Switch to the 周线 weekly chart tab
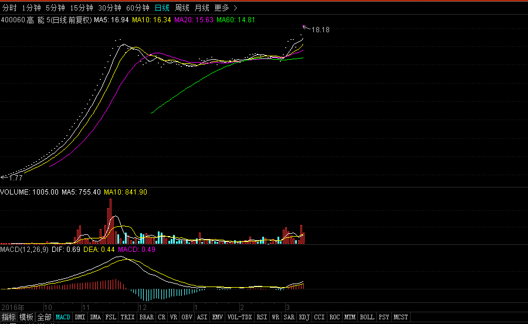Screen dimensions: 528x324 [182, 8]
